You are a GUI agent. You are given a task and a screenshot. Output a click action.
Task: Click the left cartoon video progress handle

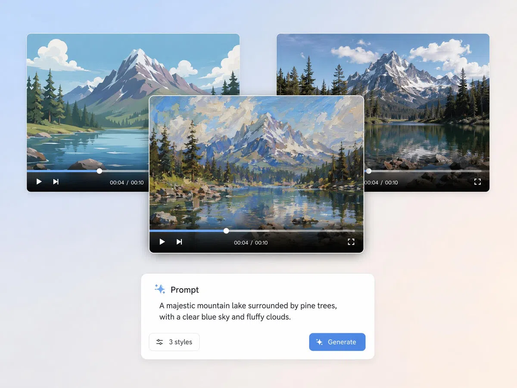100,171
